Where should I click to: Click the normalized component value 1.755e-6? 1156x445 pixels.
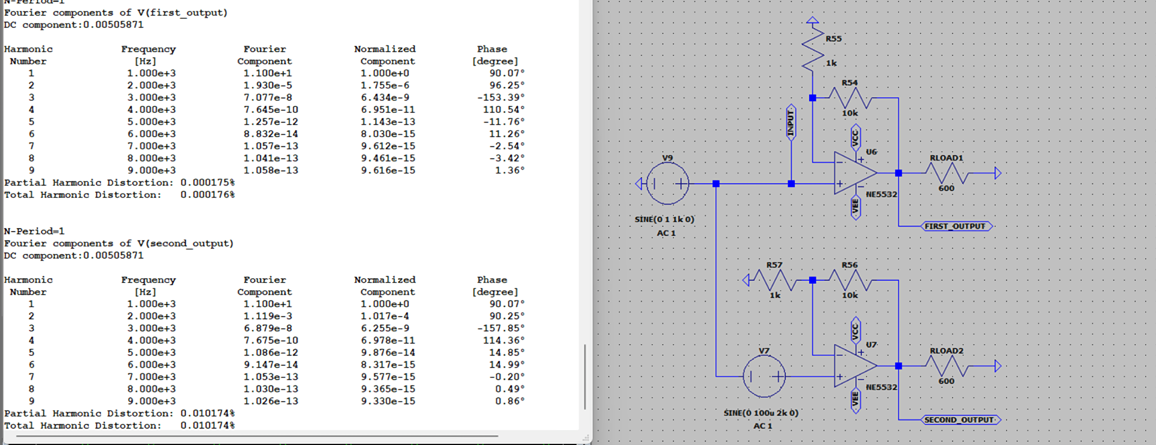pos(385,85)
